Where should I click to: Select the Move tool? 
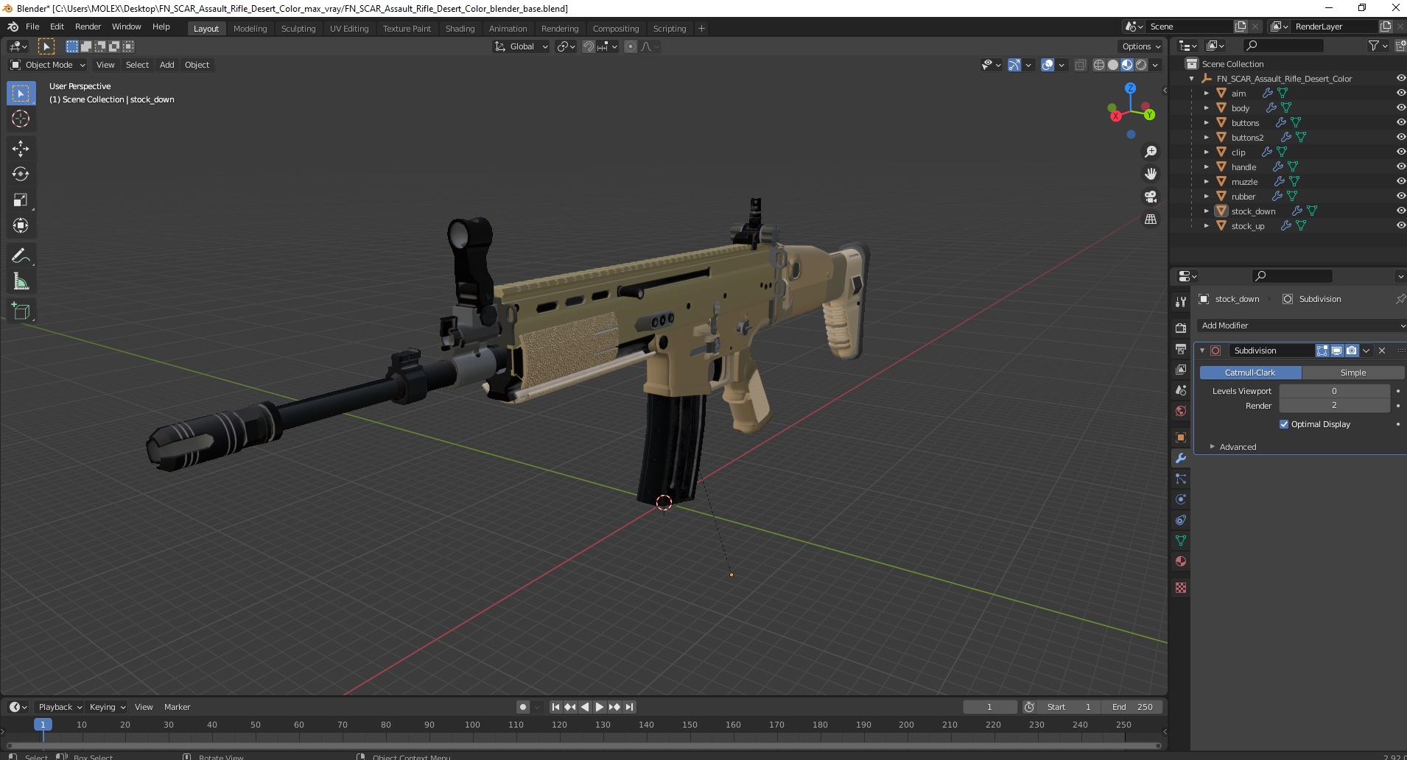click(x=21, y=148)
